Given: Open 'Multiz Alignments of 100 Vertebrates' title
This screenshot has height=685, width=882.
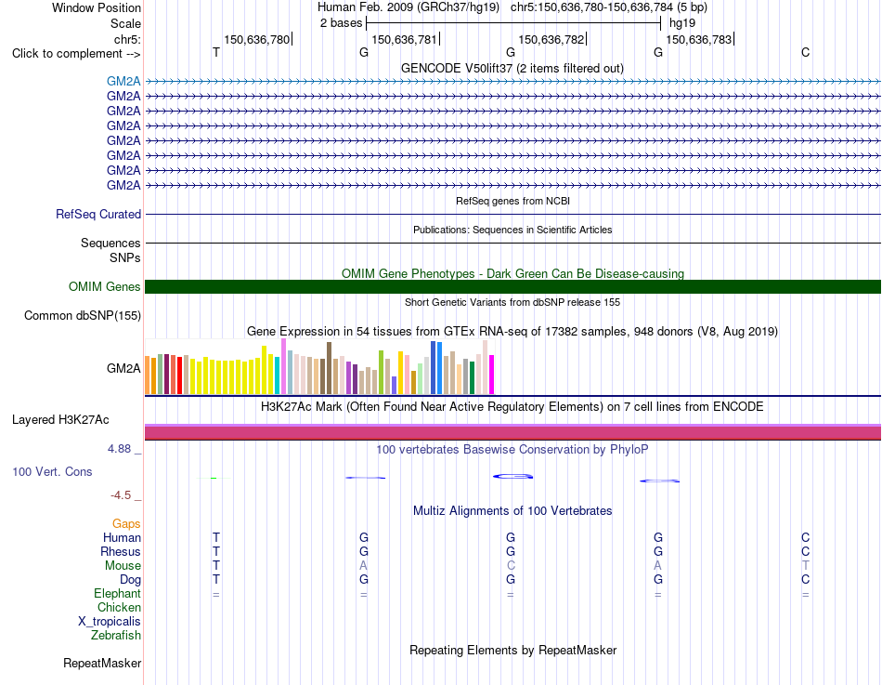Looking at the screenshot, I should click(x=512, y=511).
